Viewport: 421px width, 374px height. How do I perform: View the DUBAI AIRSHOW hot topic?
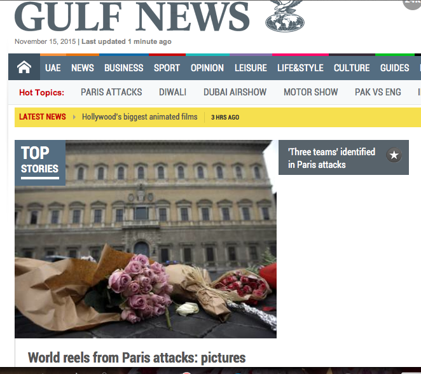click(x=235, y=92)
